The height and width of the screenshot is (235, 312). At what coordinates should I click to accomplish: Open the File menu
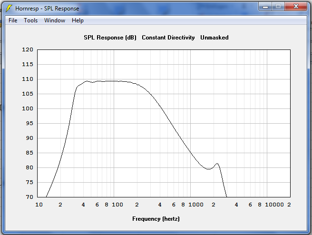[x=13, y=20]
